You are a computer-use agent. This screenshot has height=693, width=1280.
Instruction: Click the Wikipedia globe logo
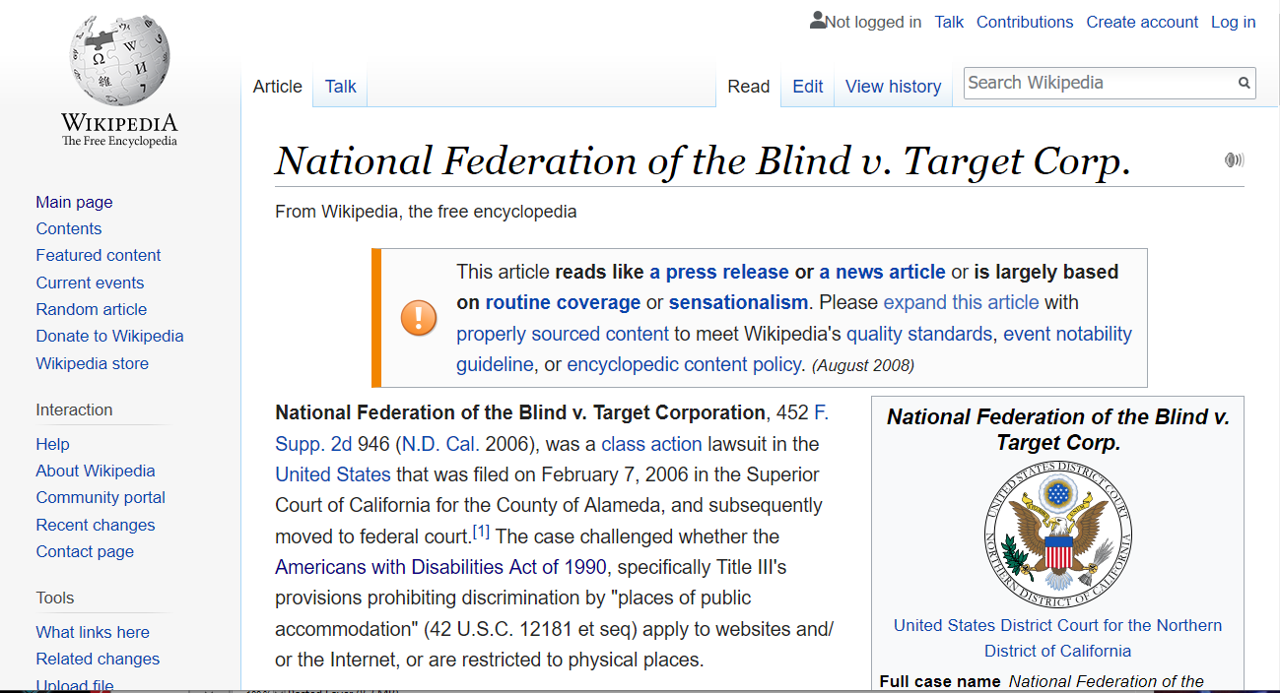click(120, 59)
